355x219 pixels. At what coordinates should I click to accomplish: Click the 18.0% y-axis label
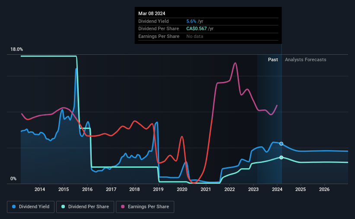[x=16, y=50]
